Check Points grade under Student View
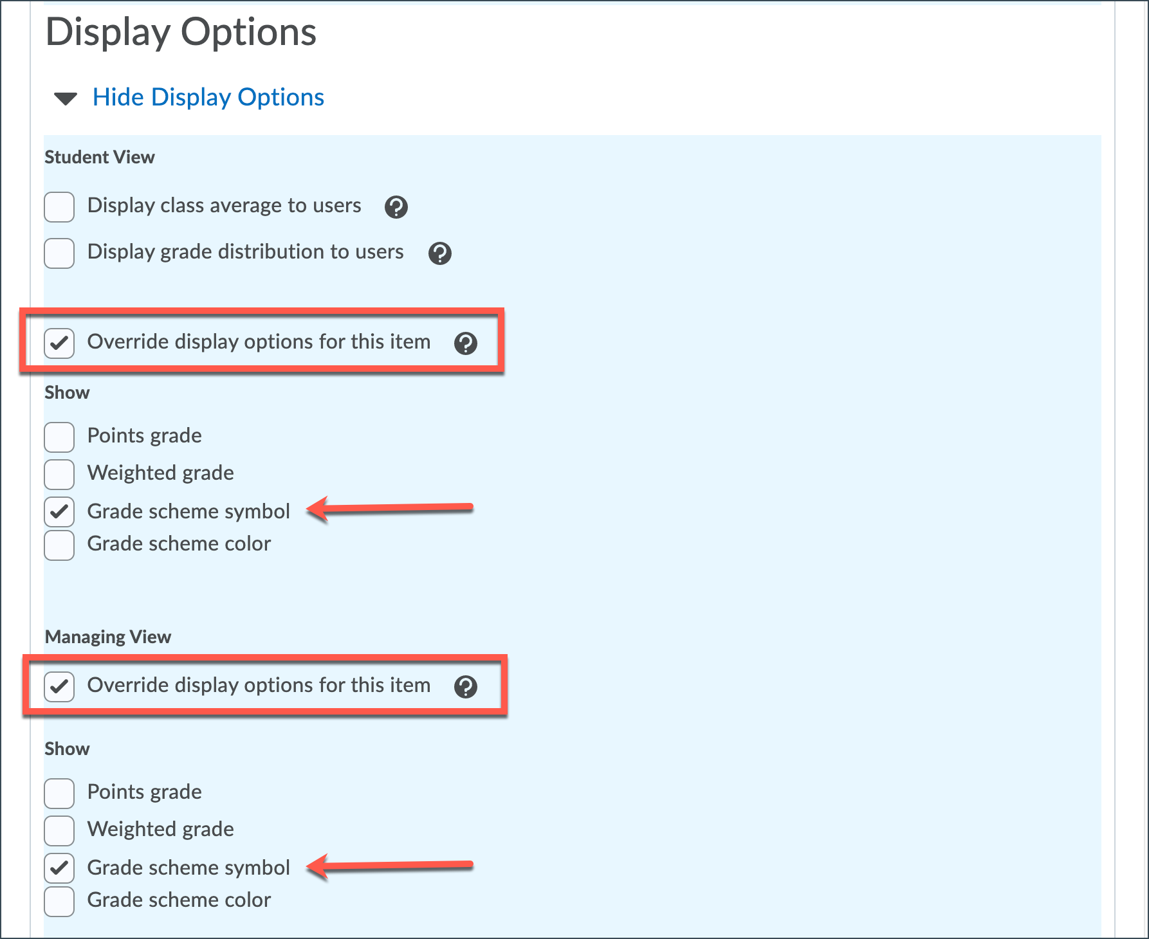 pyautogui.click(x=59, y=437)
